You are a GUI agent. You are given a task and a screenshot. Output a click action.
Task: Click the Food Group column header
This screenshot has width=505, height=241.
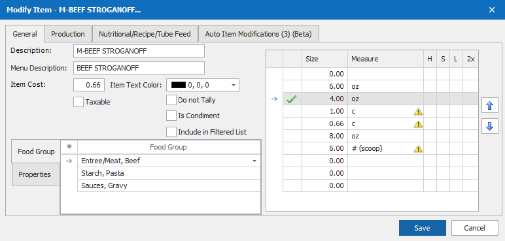pyautogui.click(x=169, y=147)
